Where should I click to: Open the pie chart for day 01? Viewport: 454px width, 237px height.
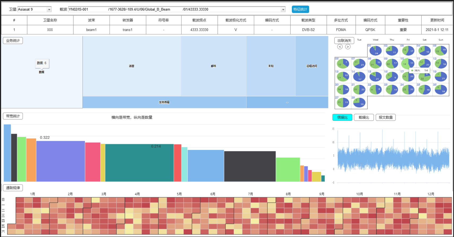[375, 51]
